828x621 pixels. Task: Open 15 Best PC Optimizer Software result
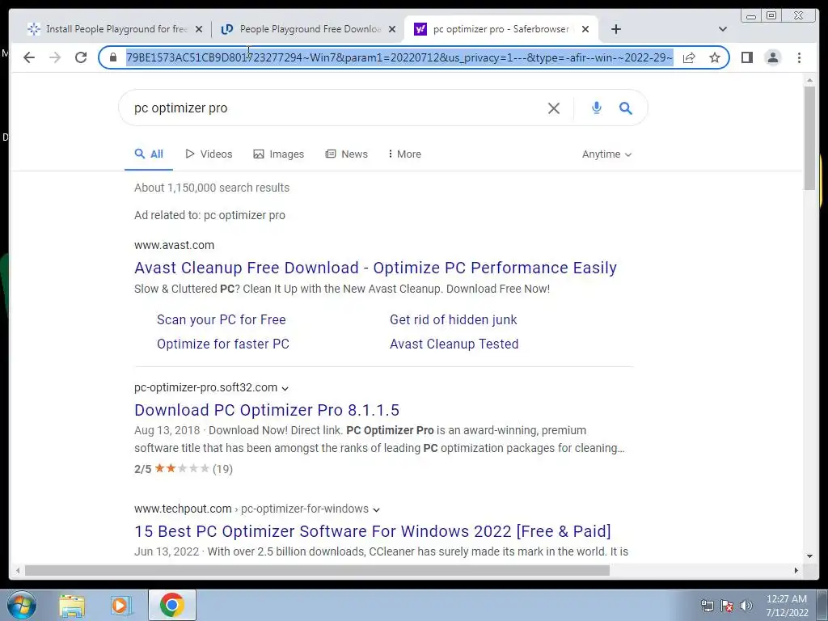[372, 531]
